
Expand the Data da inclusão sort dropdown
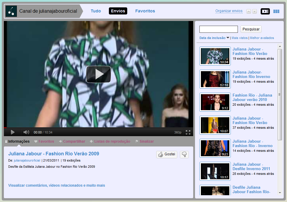[x=214, y=38]
